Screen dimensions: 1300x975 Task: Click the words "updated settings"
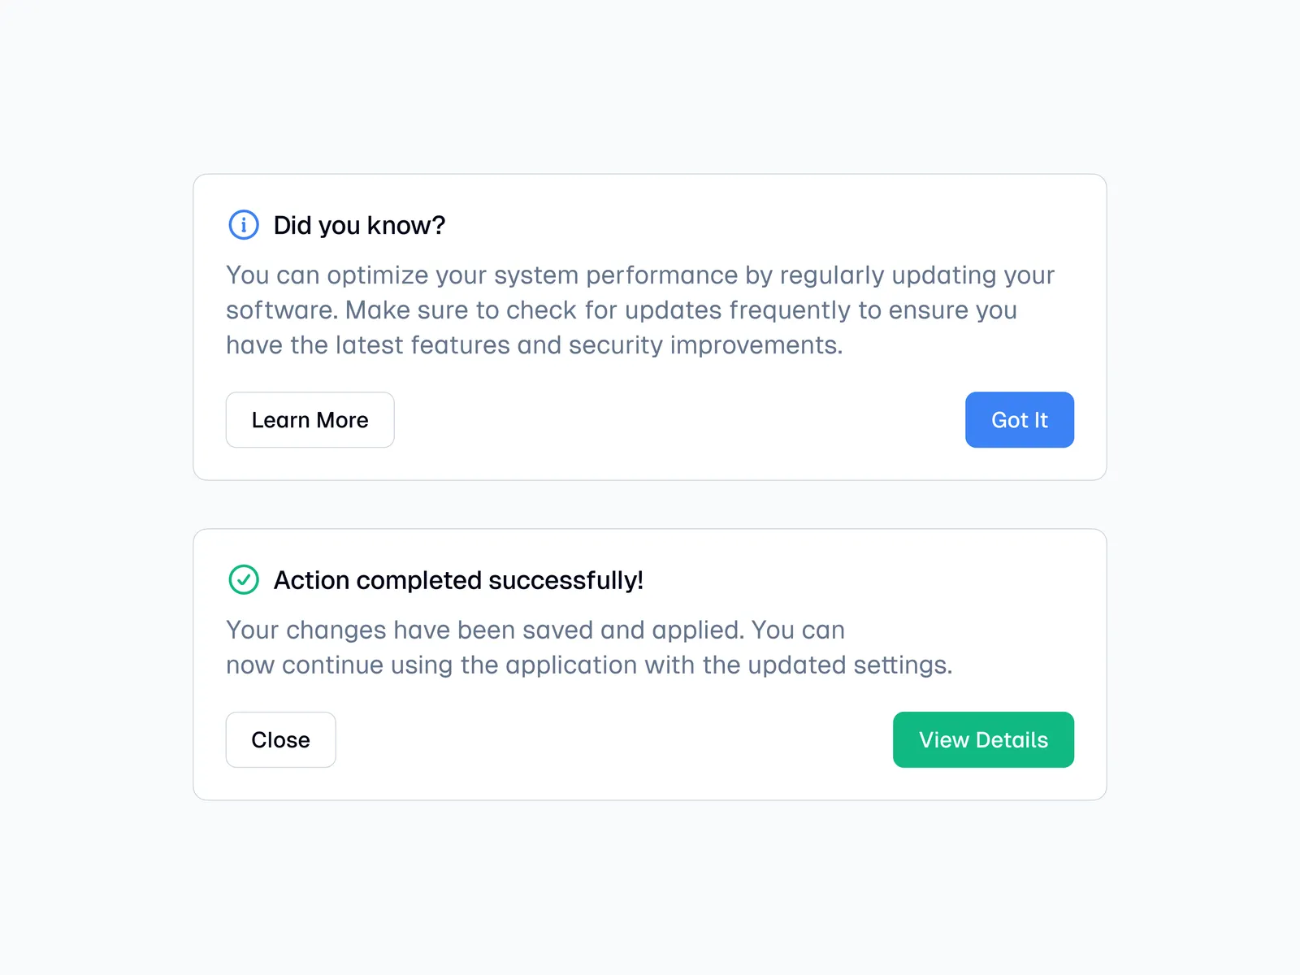tap(848, 665)
